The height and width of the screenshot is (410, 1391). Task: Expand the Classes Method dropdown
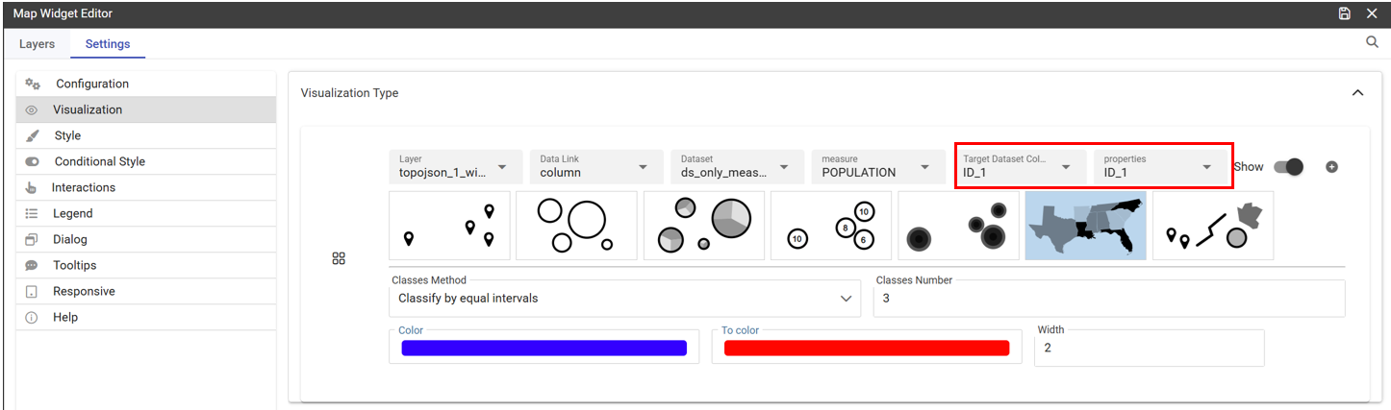[625, 298]
